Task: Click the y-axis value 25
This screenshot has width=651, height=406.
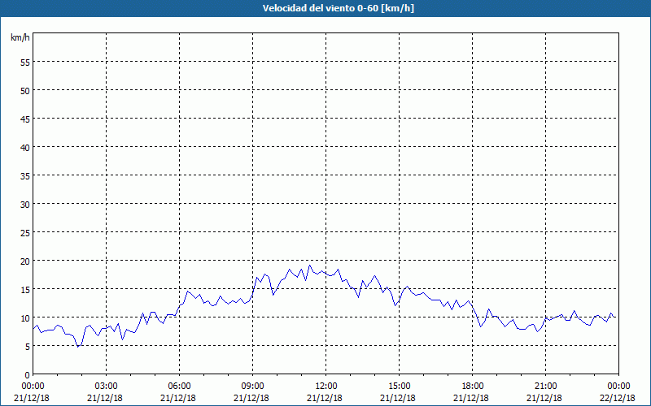Action: click(x=25, y=232)
